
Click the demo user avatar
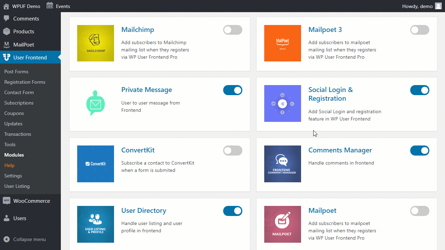tap(438, 6)
